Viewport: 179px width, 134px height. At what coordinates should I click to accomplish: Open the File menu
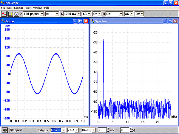click(x=3, y=8)
